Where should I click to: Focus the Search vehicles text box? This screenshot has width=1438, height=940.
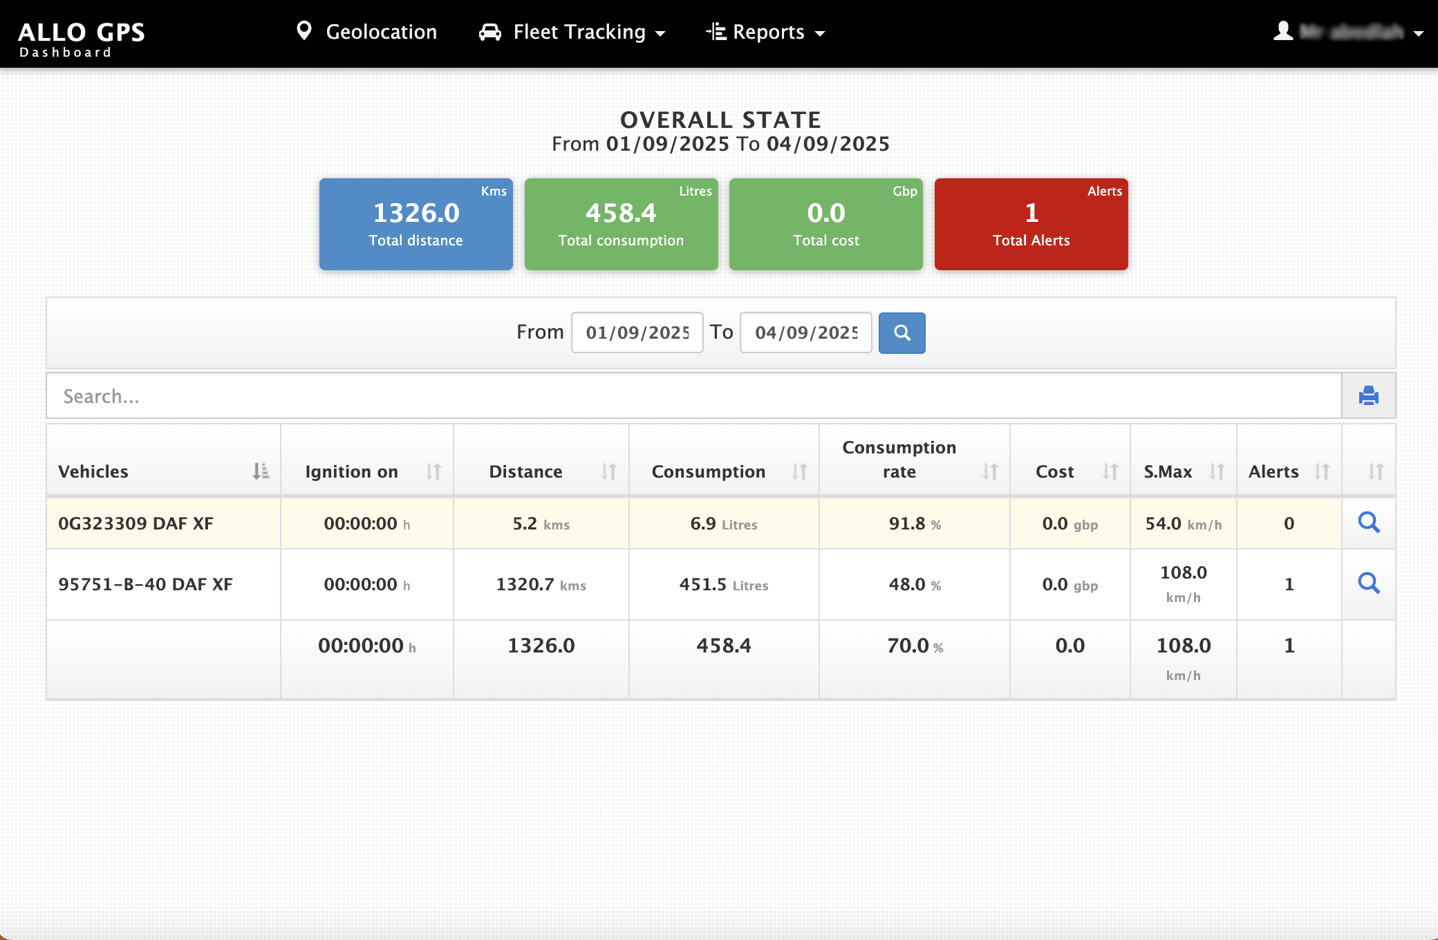693,396
